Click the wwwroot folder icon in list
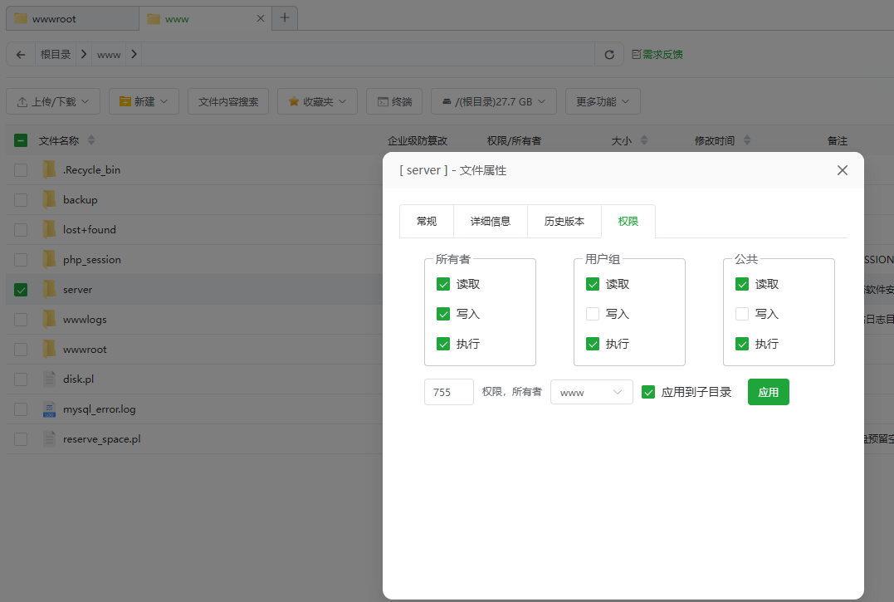This screenshot has height=602, width=894. click(50, 349)
